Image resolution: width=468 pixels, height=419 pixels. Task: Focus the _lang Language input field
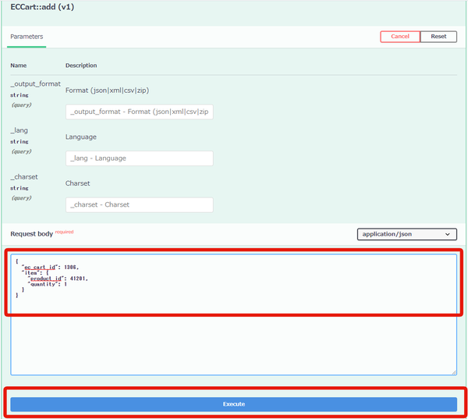click(x=140, y=158)
